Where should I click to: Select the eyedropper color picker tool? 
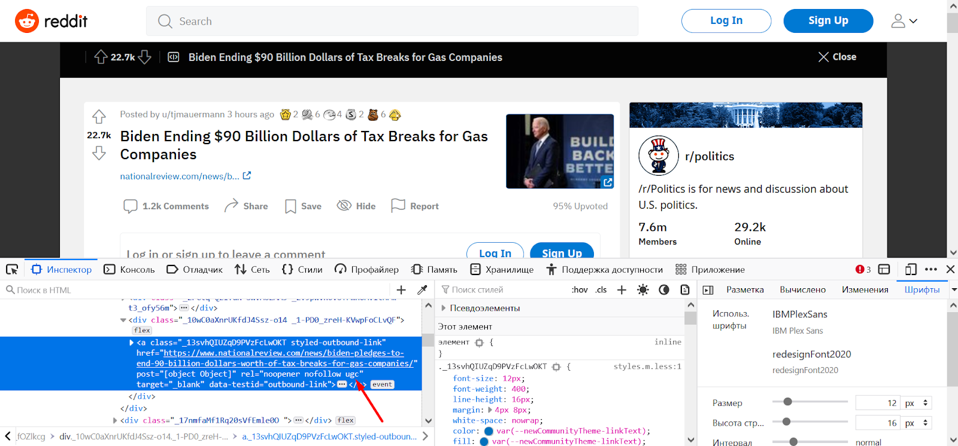click(422, 290)
